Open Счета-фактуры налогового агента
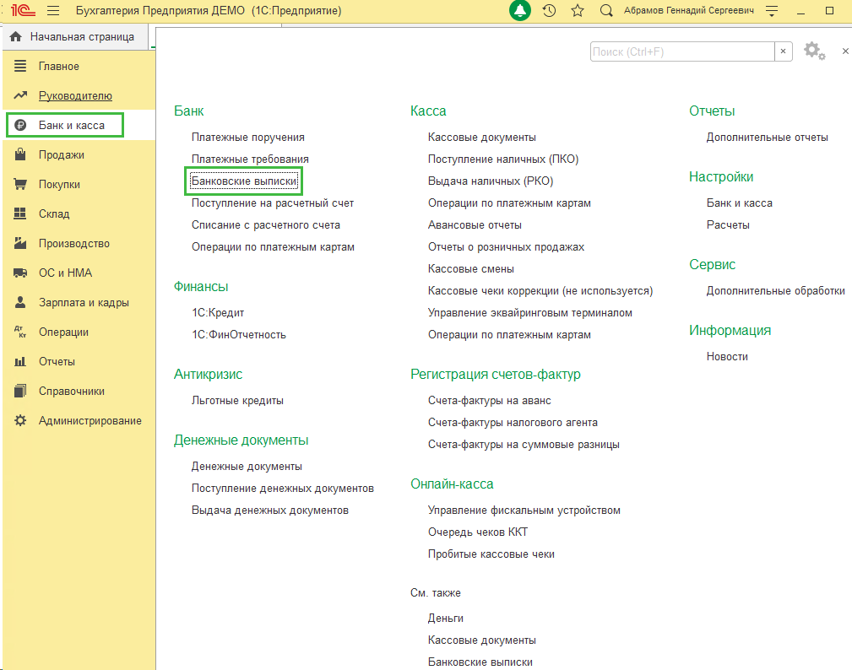 (513, 423)
